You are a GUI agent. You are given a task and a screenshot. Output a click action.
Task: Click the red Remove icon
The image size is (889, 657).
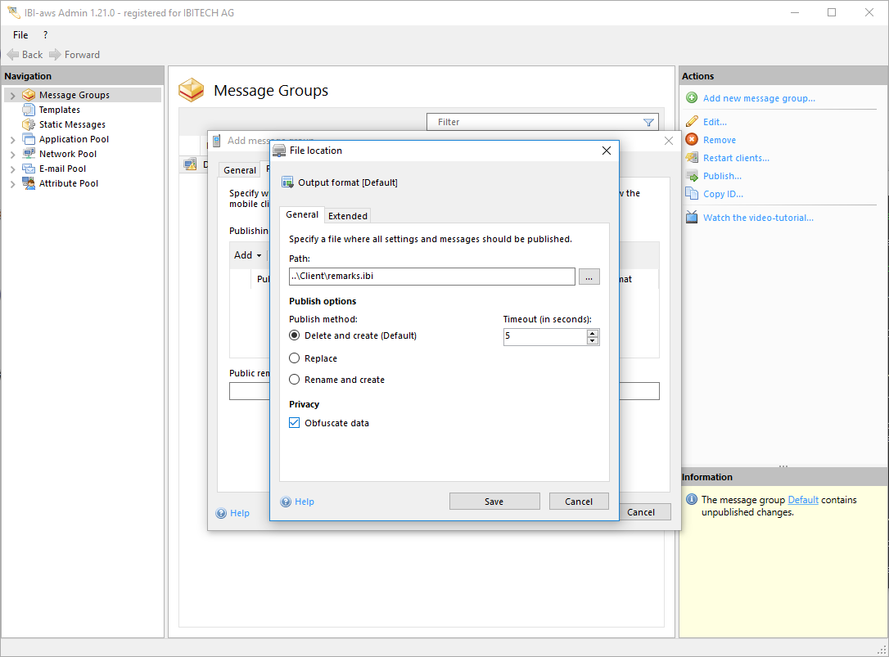coord(692,140)
